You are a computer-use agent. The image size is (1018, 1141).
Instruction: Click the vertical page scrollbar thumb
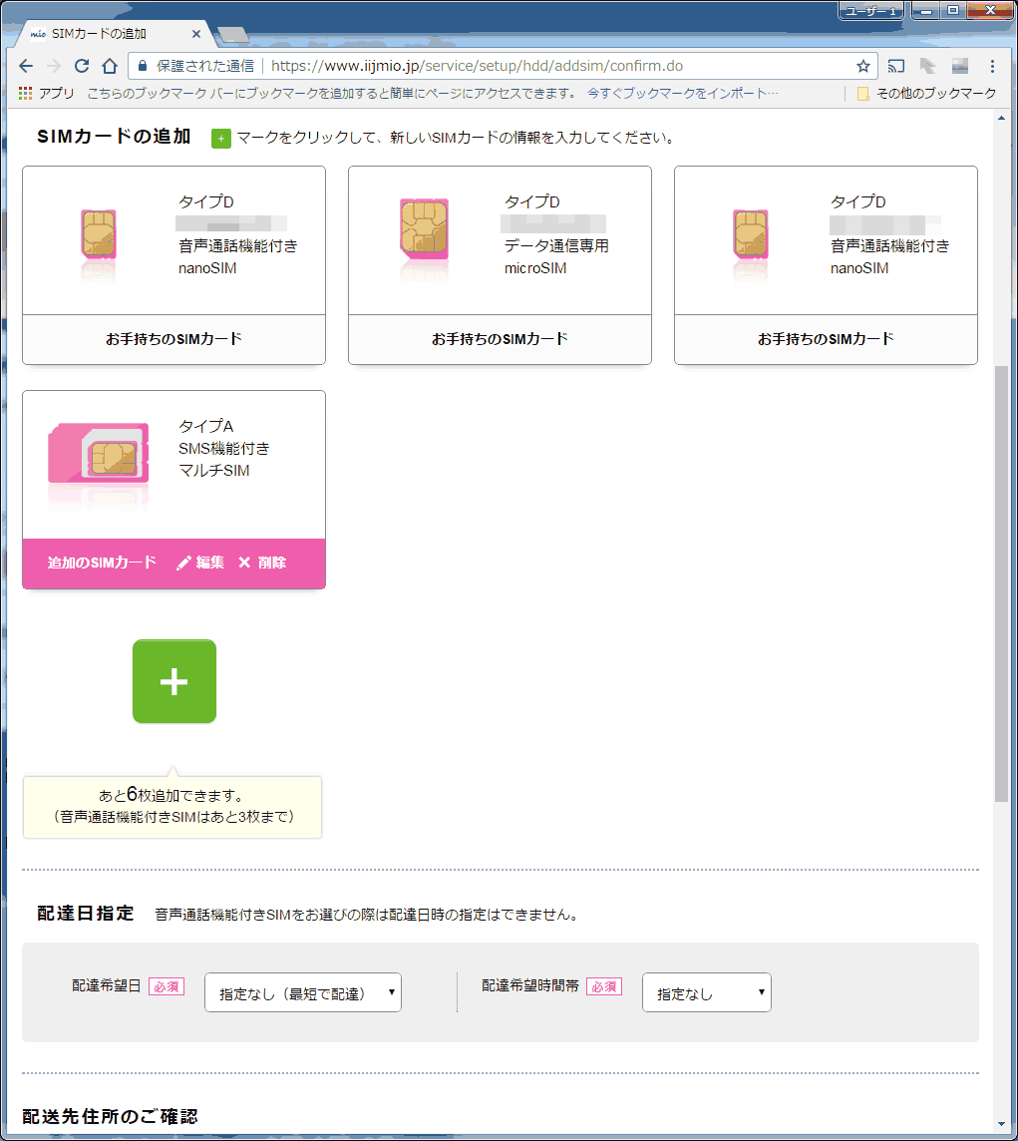coord(1001,583)
